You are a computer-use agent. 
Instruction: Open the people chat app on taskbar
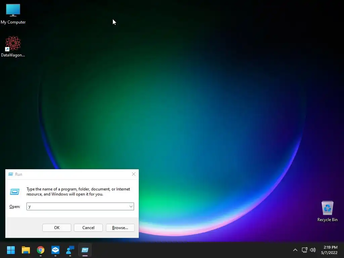pos(70,250)
